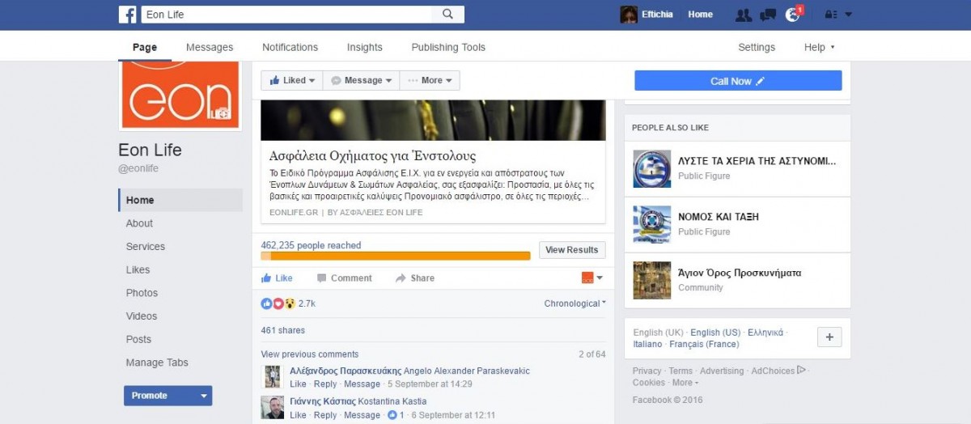Switch language to Ελληνικά
The height and width of the screenshot is (424, 971).
(765, 333)
